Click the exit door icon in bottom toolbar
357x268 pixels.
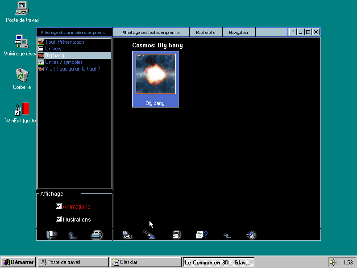click(x=52, y=234)
